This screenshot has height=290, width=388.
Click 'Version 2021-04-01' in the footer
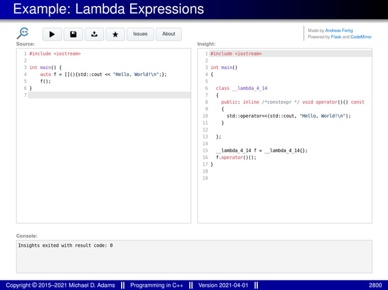[223, 285]
